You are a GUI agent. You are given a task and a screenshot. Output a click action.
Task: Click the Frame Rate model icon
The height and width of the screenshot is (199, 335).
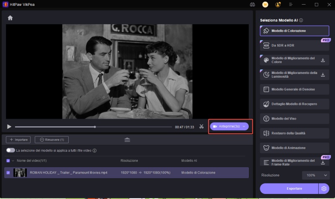[x=266, y=162]
